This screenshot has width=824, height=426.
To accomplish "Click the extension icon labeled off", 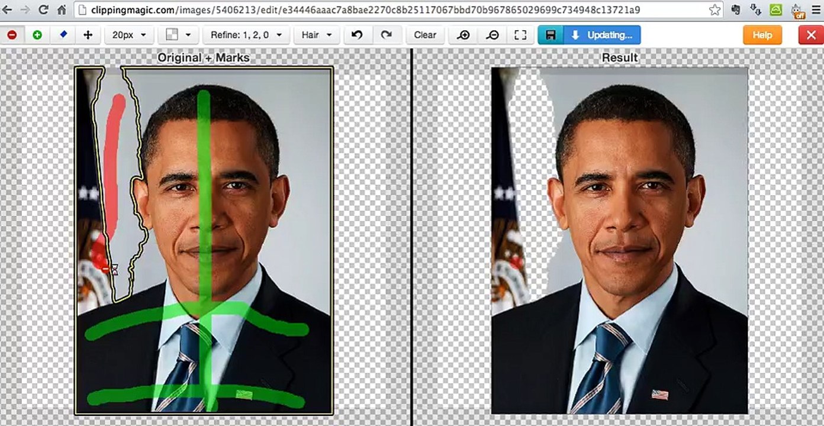I will (796, 10).
